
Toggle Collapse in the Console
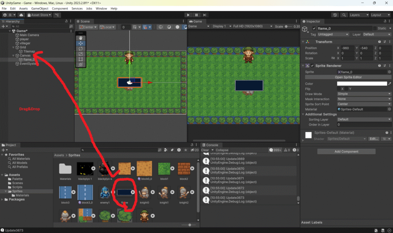(x=222, y=150)
